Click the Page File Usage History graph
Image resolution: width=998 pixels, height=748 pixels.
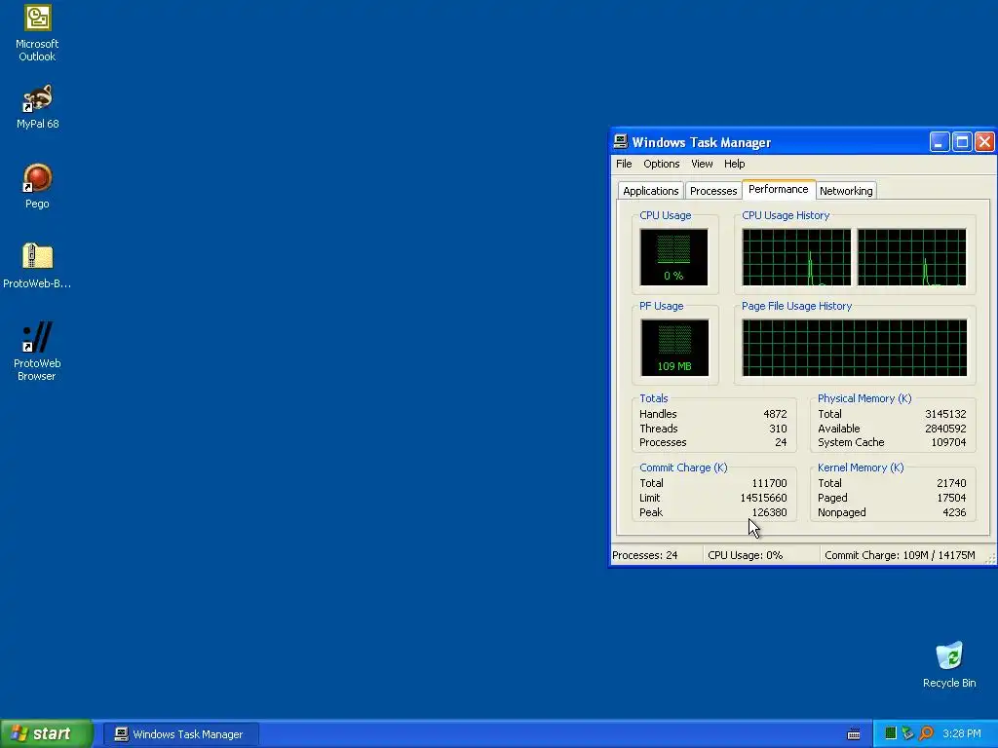[854, 348]
